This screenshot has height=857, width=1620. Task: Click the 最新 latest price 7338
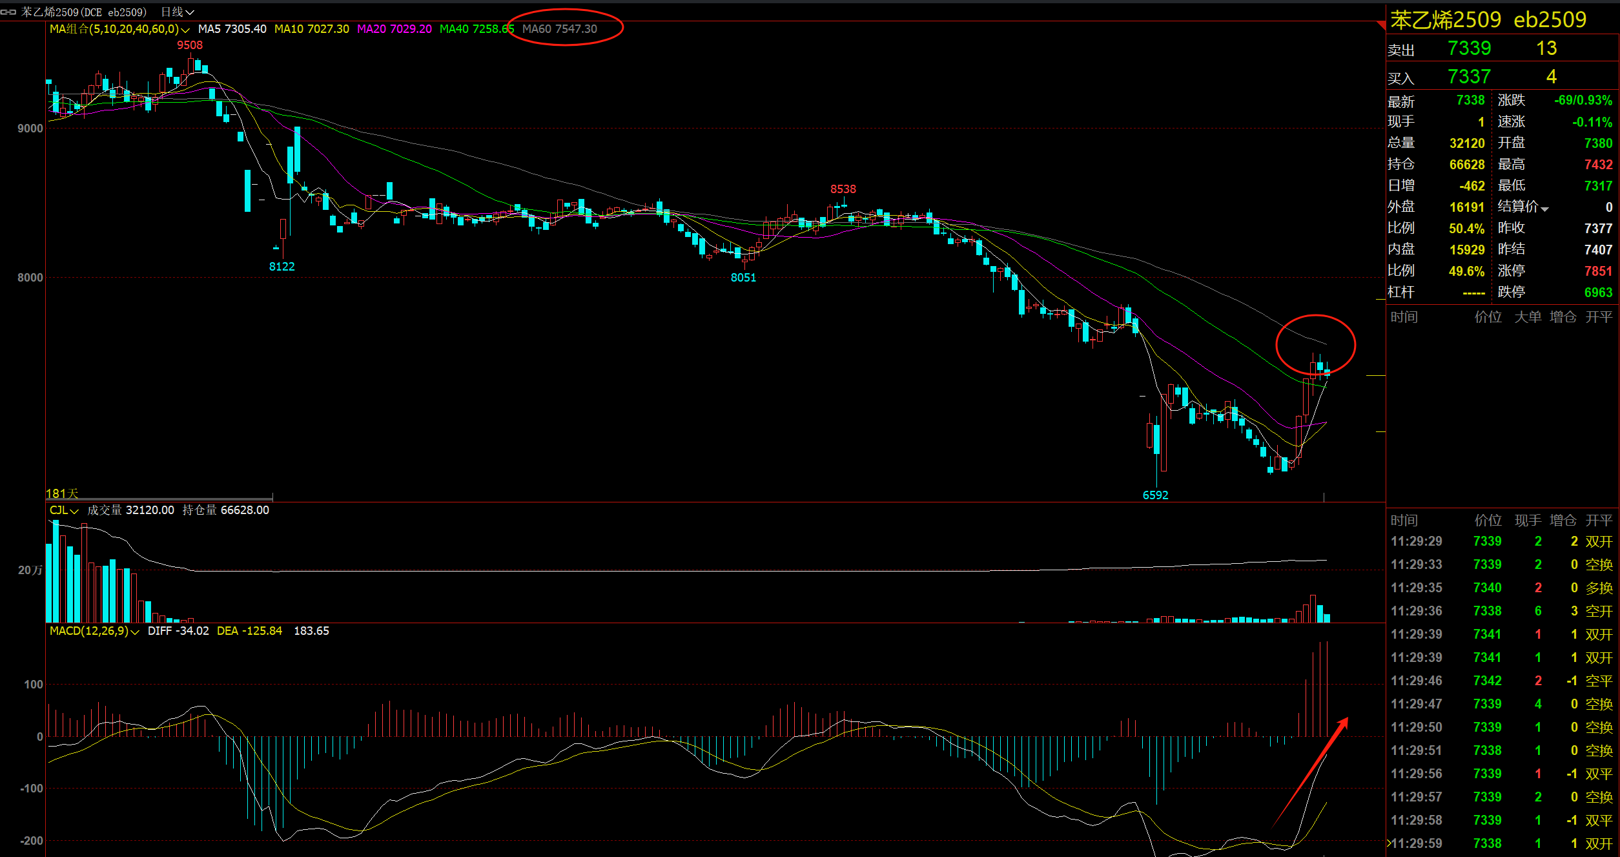pyautogui.click(x=1470, y=101)
